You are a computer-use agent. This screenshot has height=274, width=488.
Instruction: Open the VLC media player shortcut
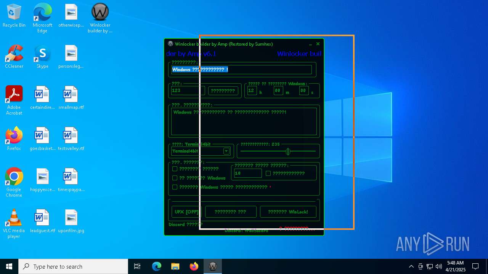[x=14, y=224]
